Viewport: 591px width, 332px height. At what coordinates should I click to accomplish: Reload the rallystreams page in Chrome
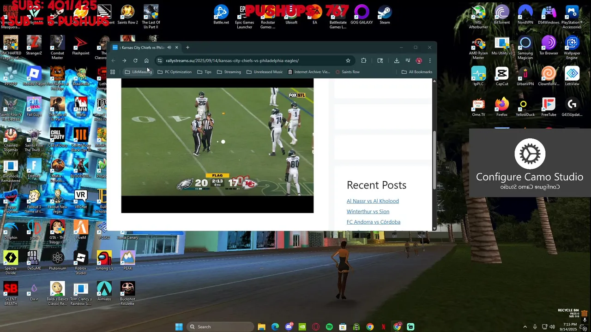(x=135, y=60)
